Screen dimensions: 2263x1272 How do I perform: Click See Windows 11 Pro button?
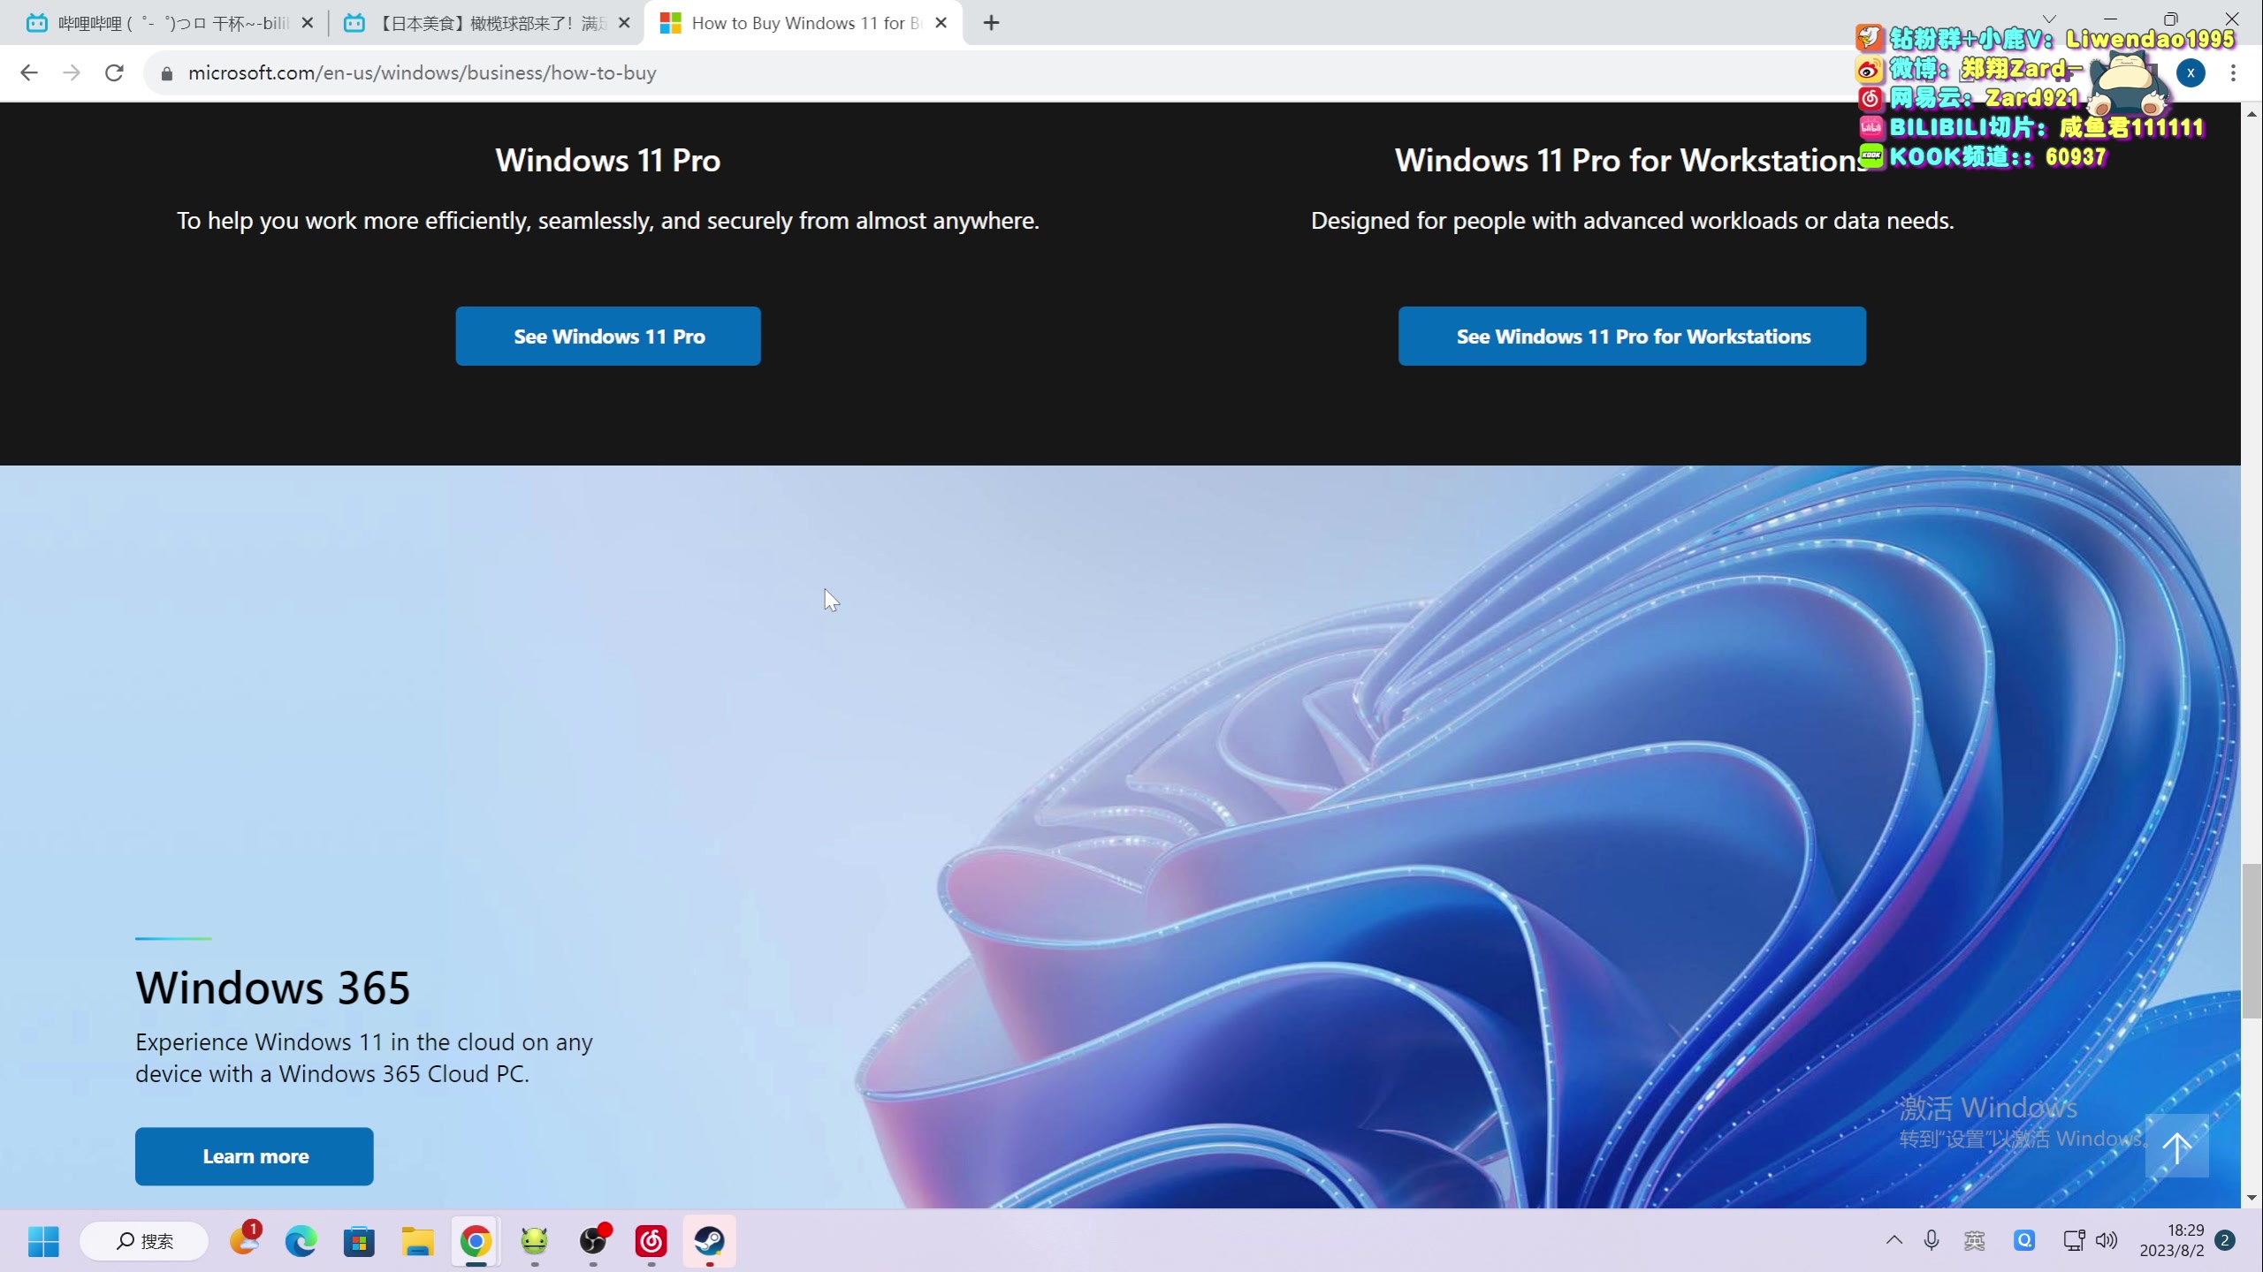(608, 337)
